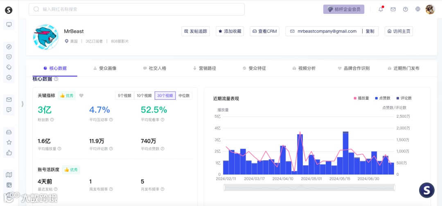Open the floating S assistant button
Image resolution: width=442 pixels, height=206 pixels.
[427, 190]
